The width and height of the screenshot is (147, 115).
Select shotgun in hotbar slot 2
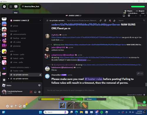tap(70, 105)
